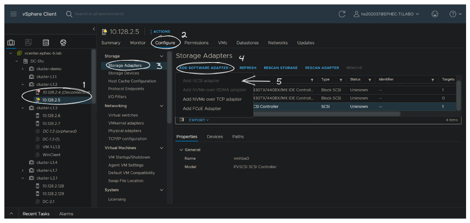
Task: Open the Alarms panel tab
Action: tap(66, 214)
